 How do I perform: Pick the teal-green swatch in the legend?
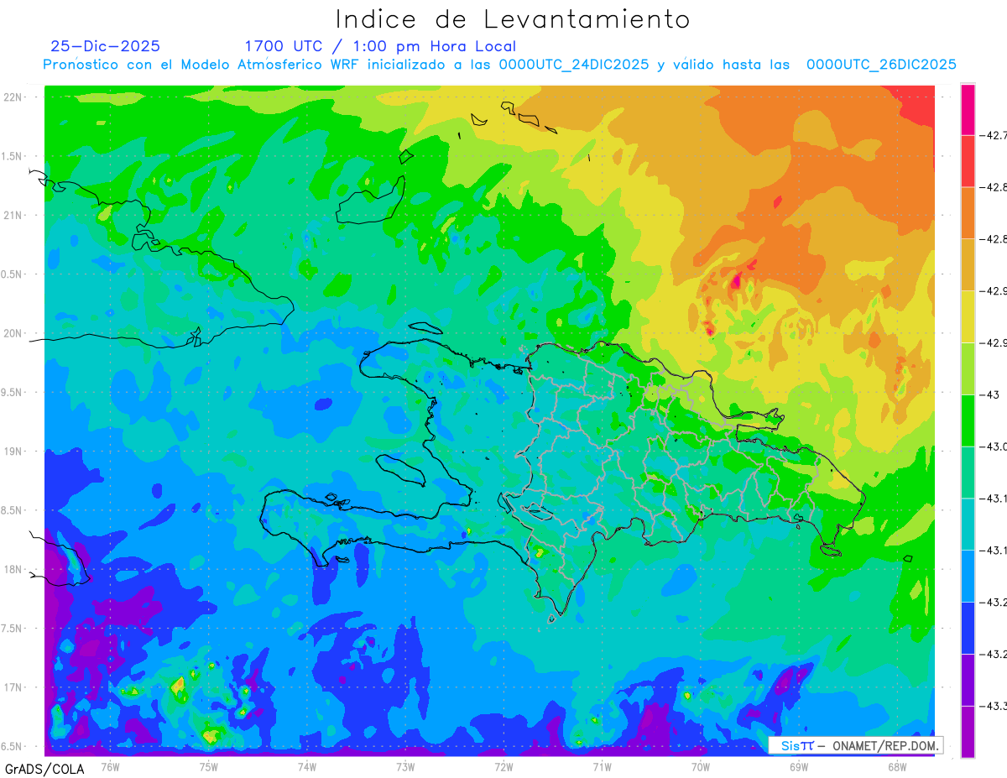968,473
